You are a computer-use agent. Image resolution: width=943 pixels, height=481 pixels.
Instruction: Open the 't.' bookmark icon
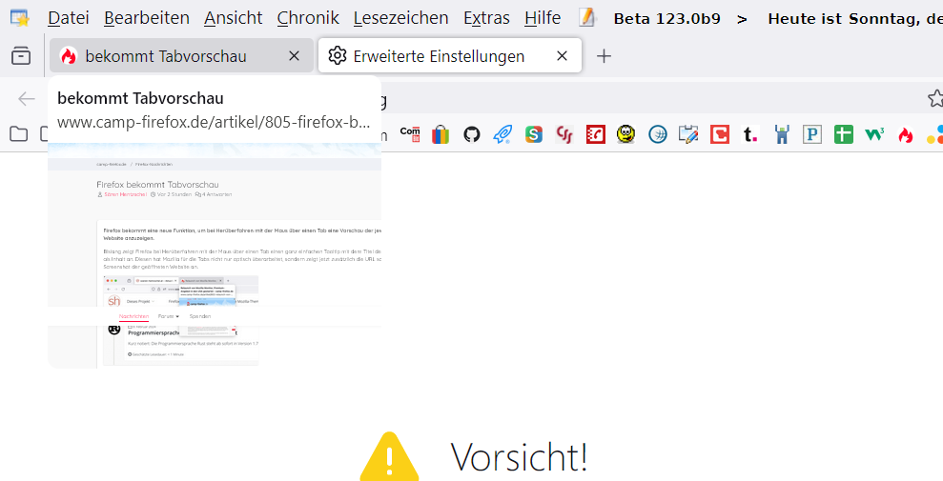(750, 134)
